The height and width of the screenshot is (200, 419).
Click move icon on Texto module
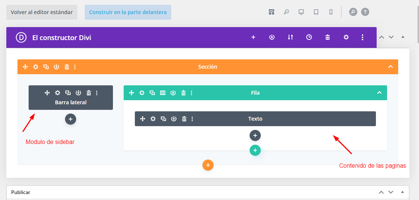(x=143, y=119)
